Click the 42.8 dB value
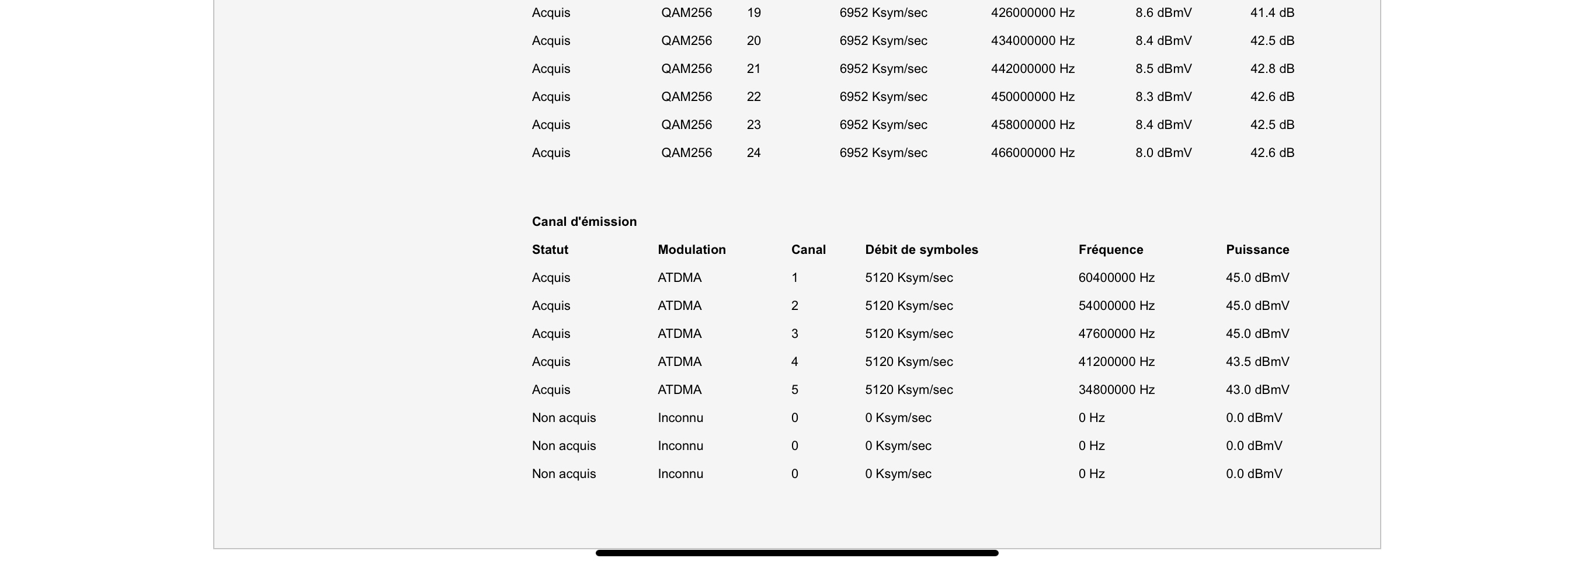This screenshot has height=565, width=1595. point(1273,69)
